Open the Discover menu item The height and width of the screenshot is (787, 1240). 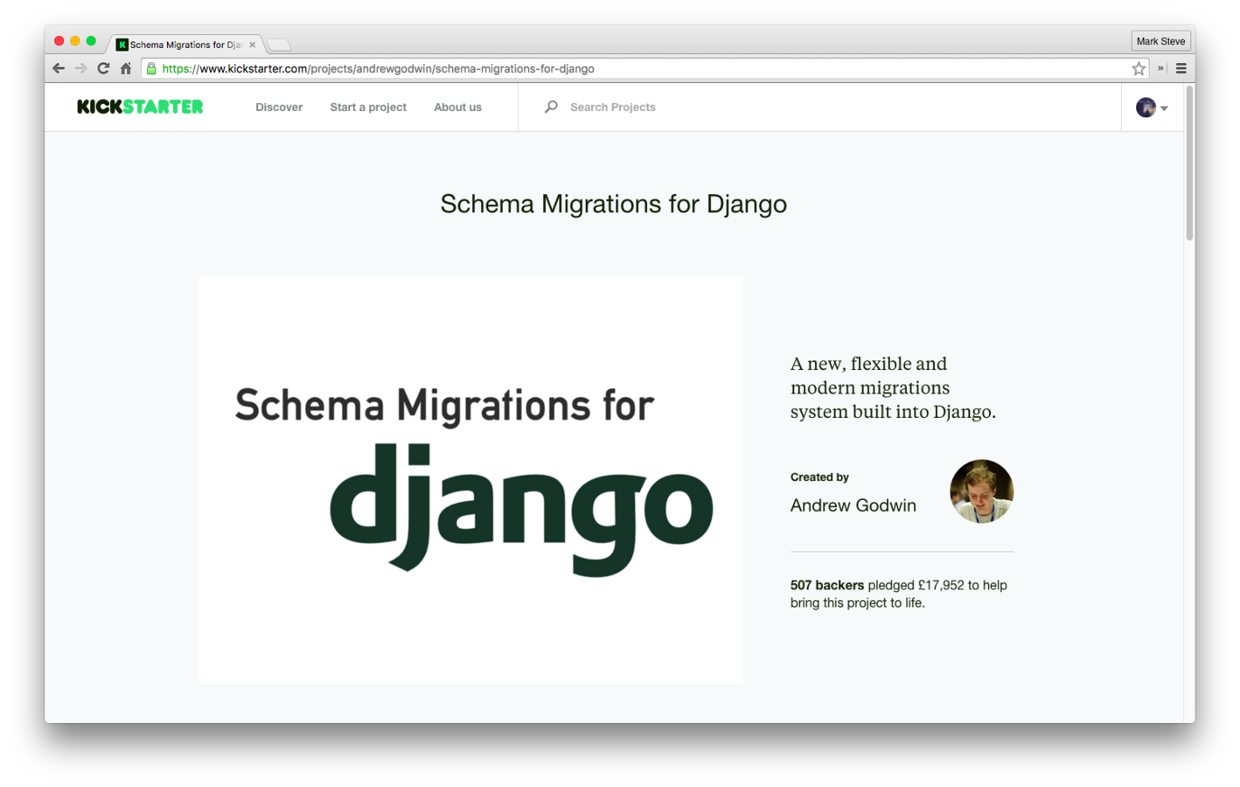[279, 107]
